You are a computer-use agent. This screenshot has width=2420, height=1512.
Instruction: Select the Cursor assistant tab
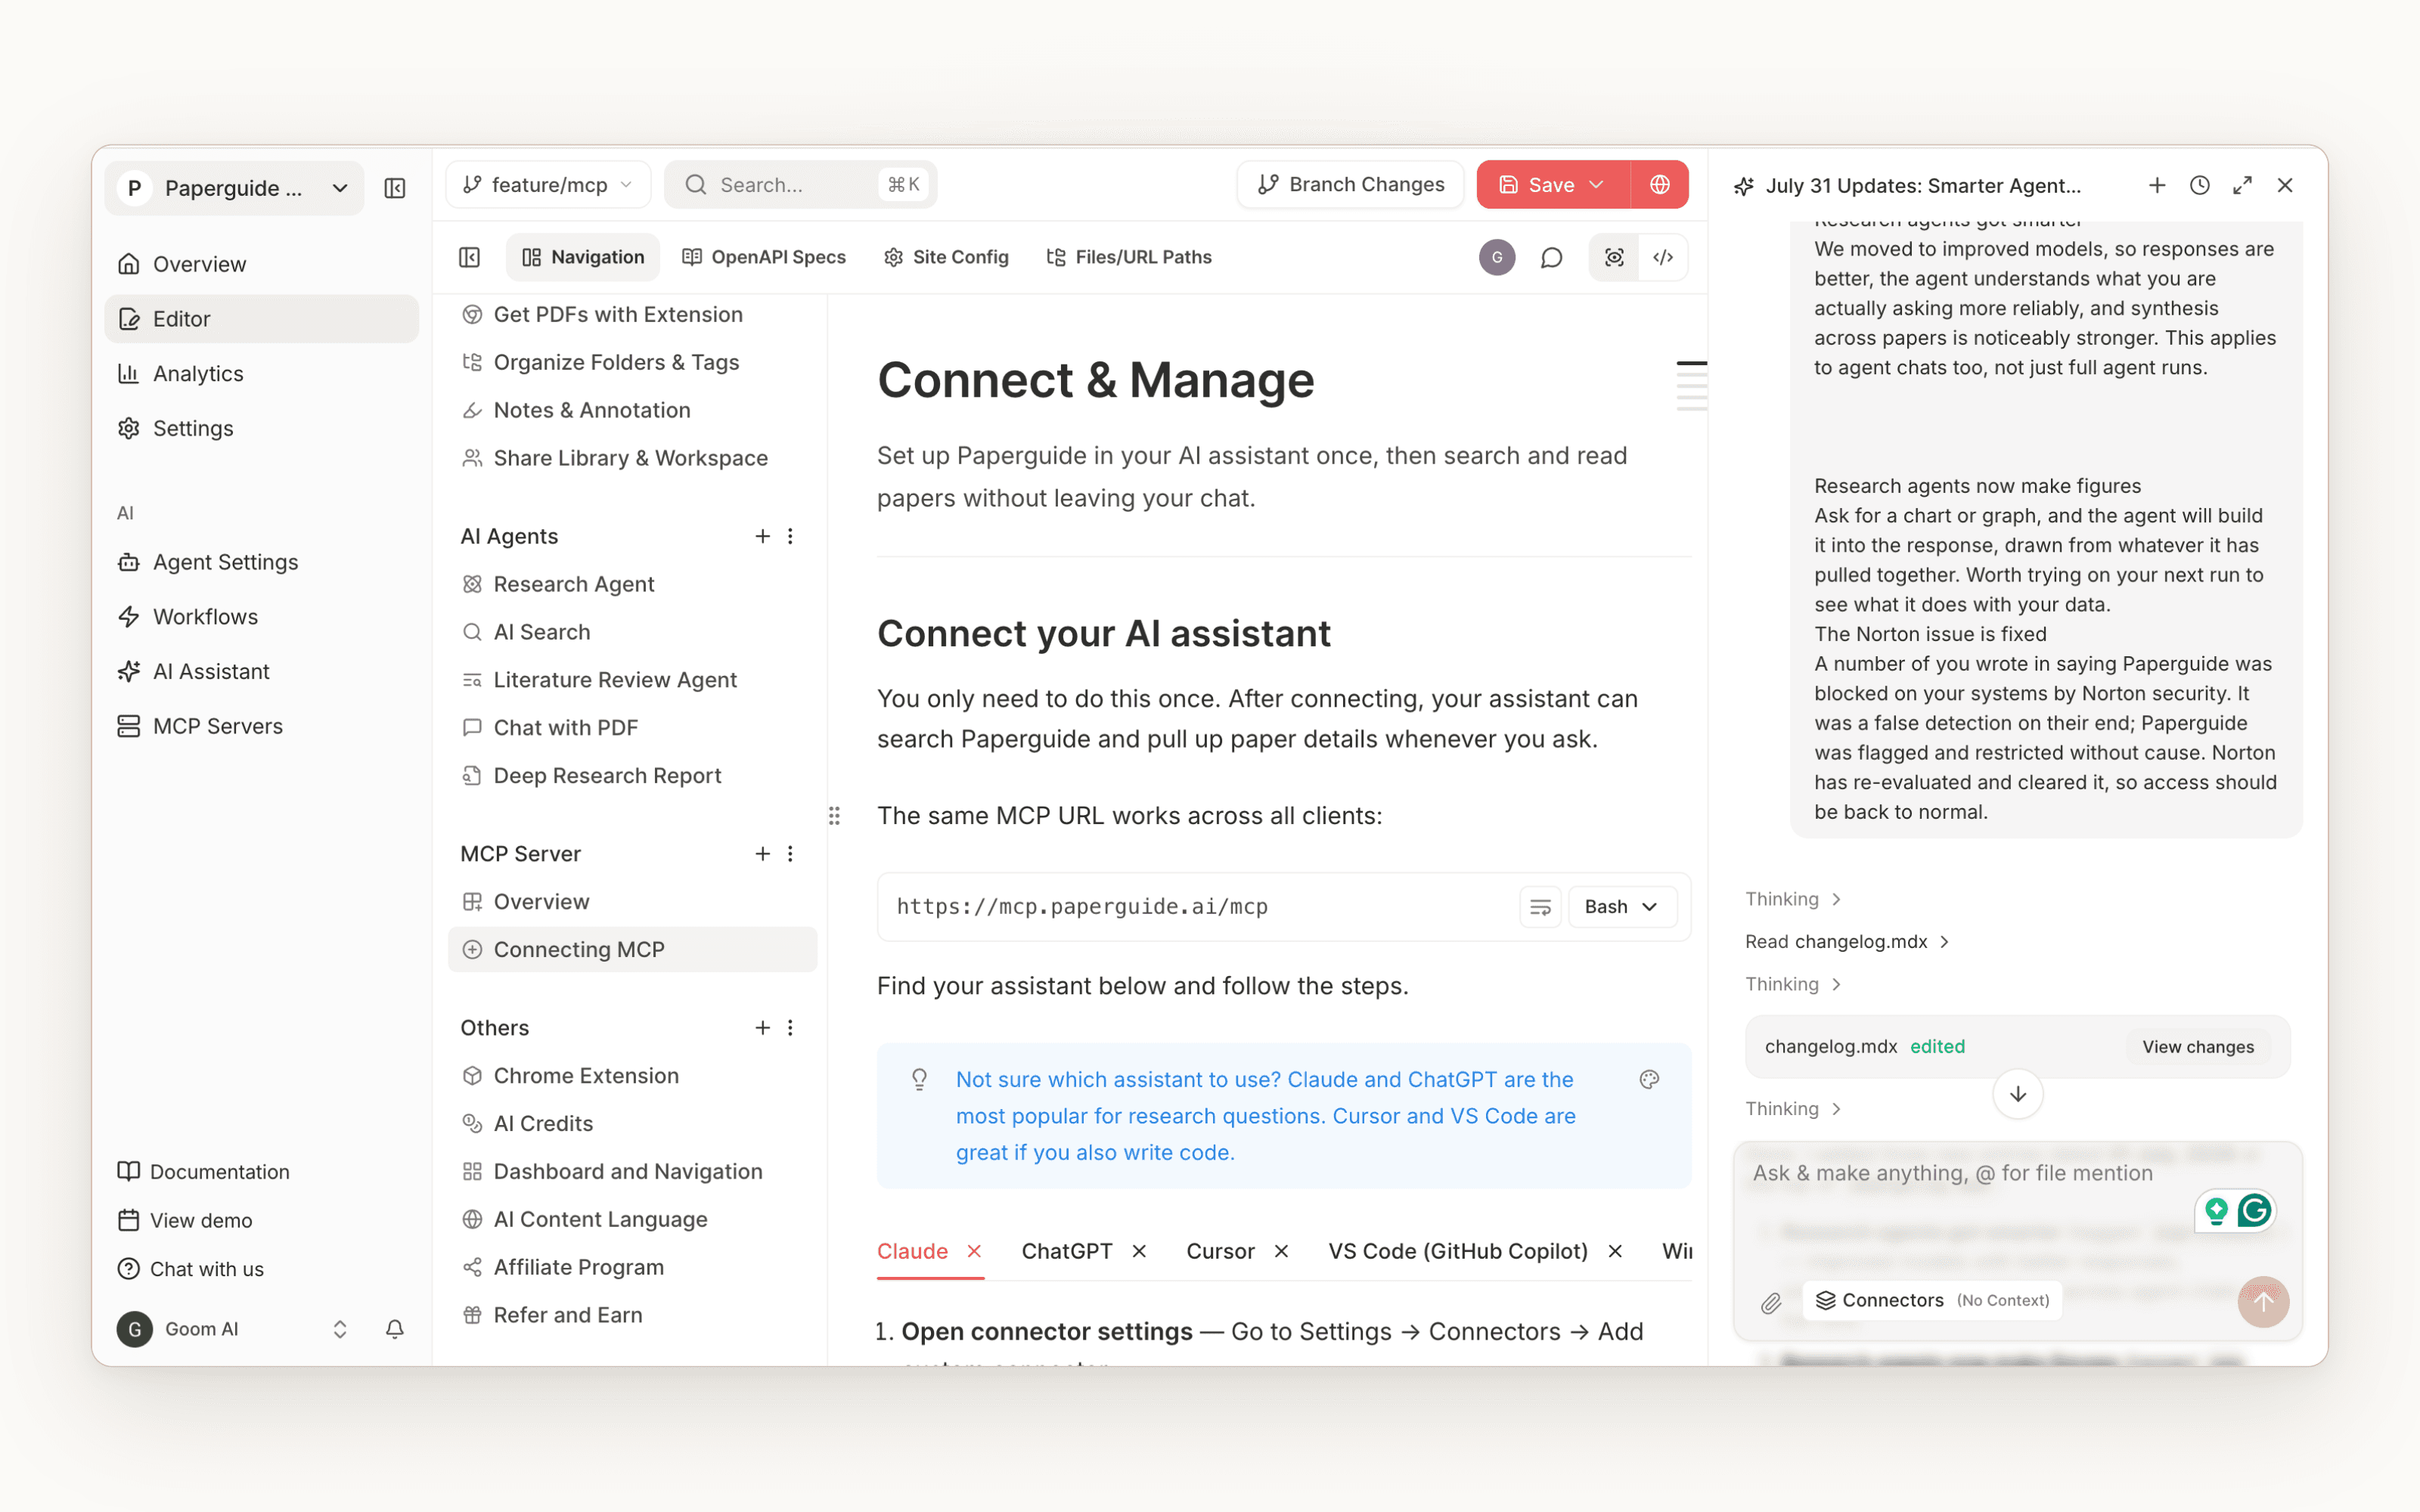click(1220, 1251)
